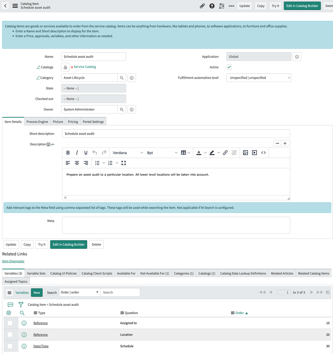
Task: Open Item Diagnostic link
Action: (x=13, y=261)
